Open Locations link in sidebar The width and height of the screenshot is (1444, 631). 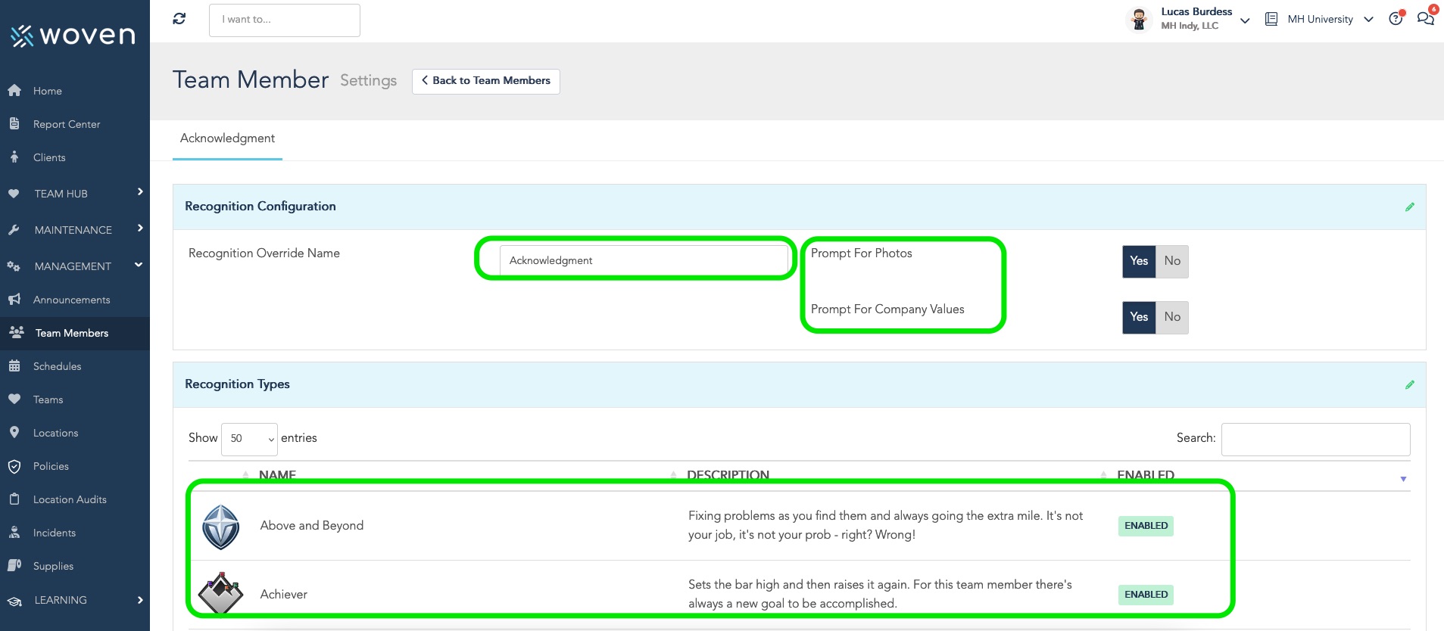[55, 433]
